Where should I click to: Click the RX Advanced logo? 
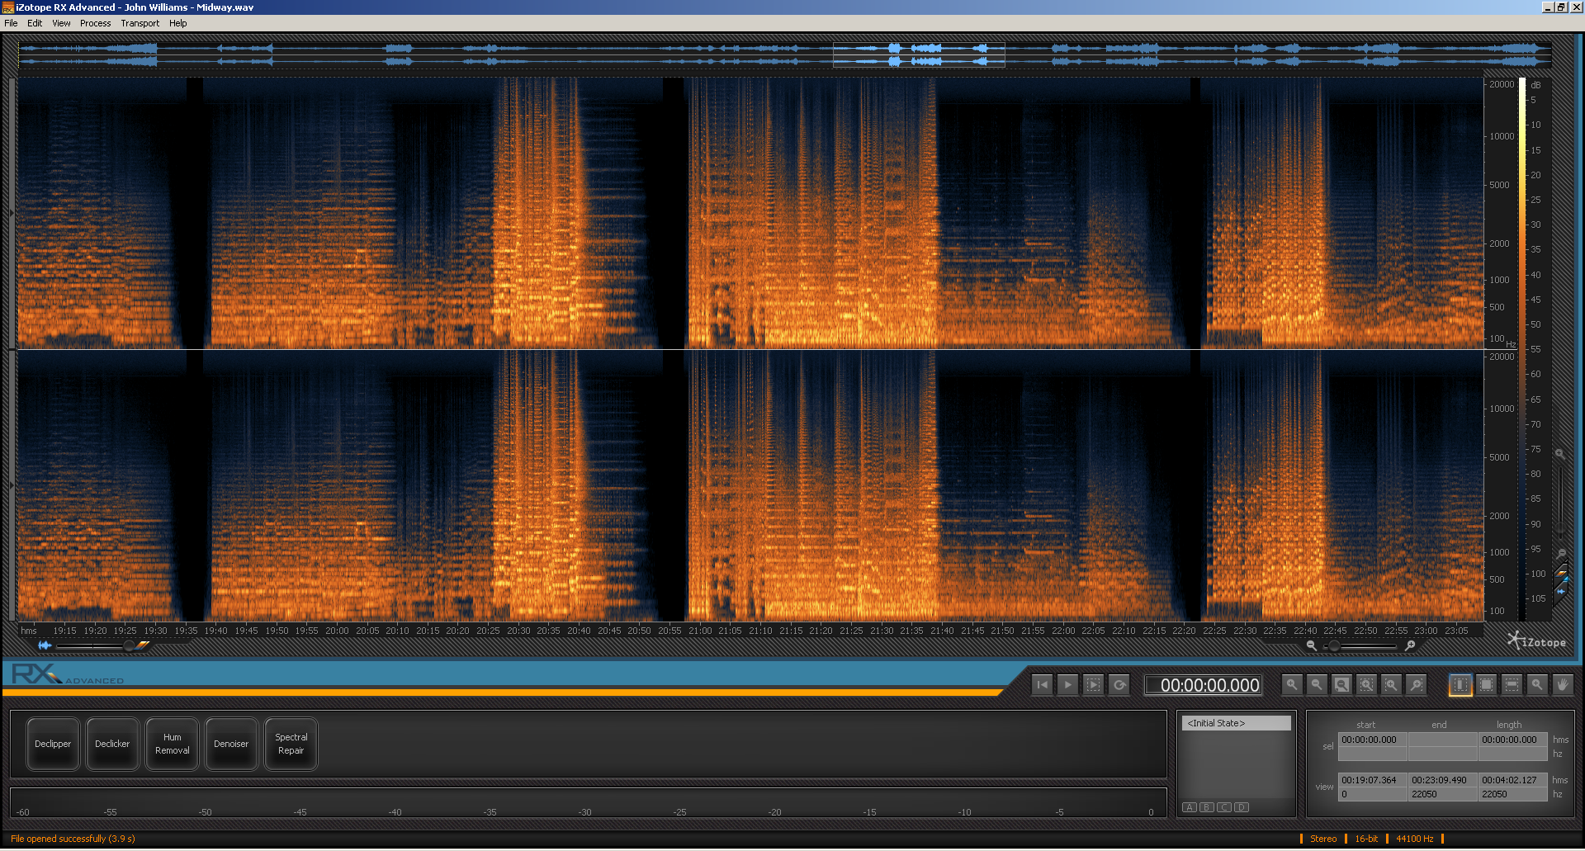click(68, 674)
